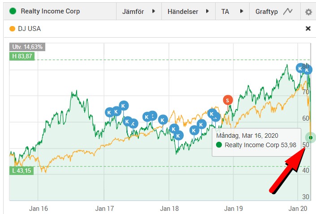Open the Händelser menu
Viewport: 316px width, 214px height.
182,12
